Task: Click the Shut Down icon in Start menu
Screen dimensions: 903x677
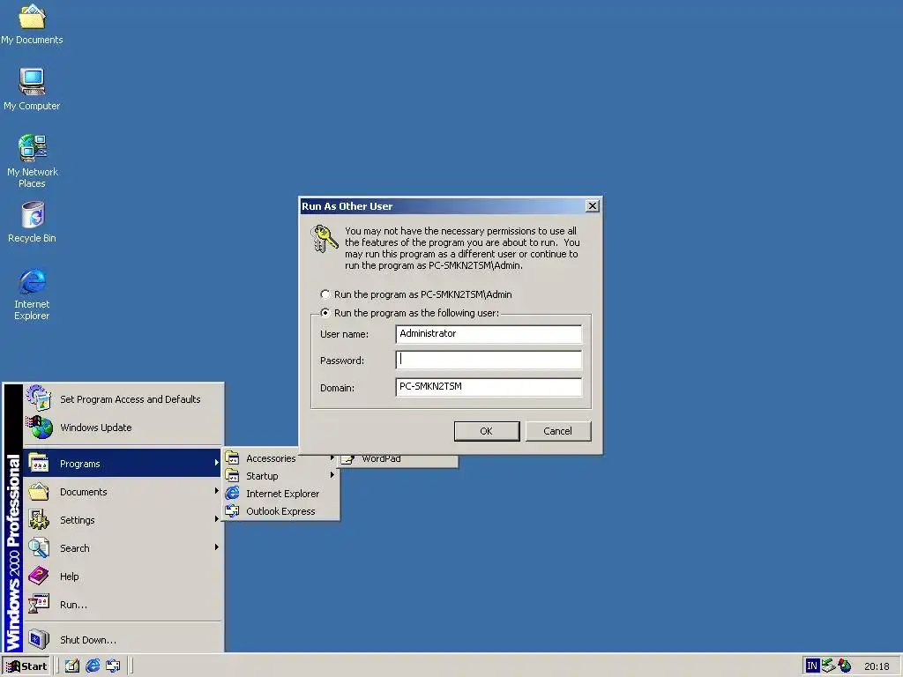Action: [39, 639]
